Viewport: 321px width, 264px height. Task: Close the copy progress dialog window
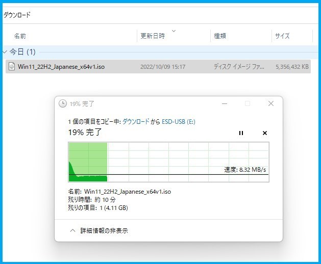[271, 103]
